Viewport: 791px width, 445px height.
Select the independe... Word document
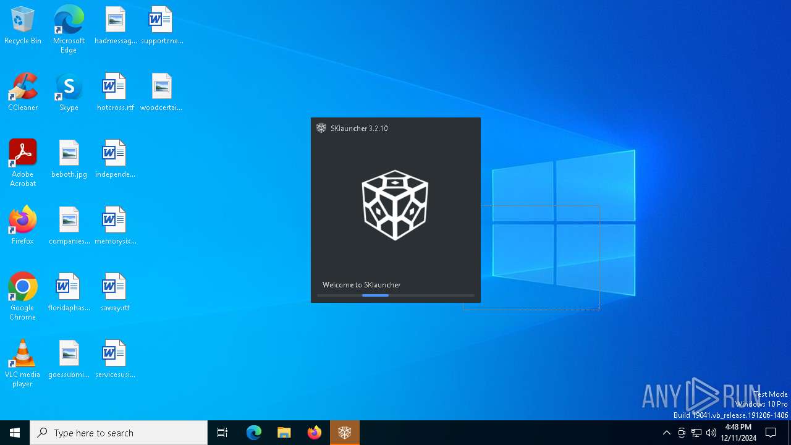pyautogui.click(x=115, y=159)
